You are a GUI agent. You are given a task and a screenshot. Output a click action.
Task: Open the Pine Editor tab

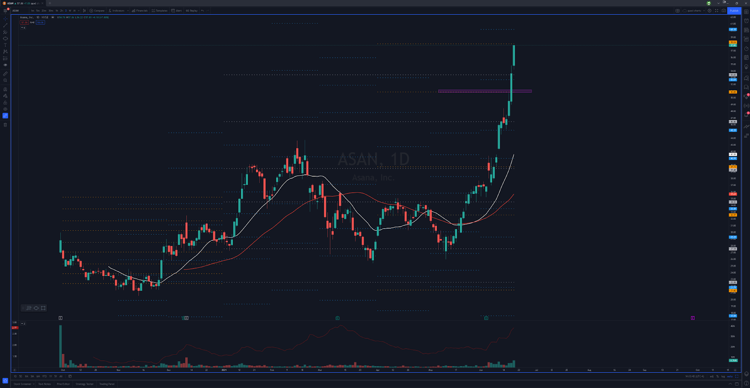(63, 384)
